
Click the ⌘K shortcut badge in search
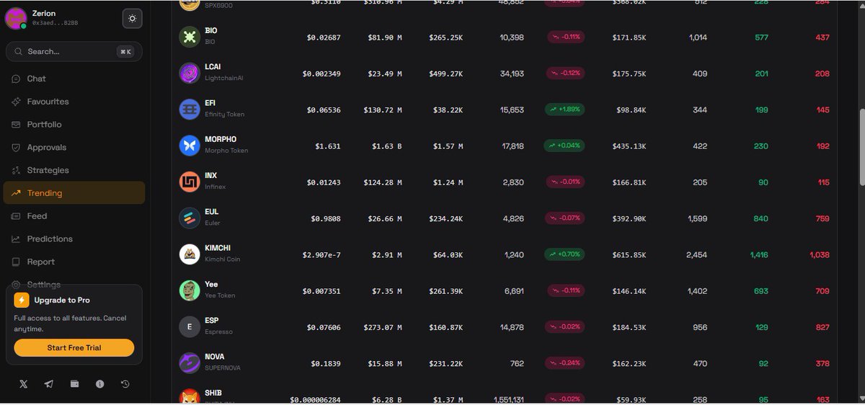pyautogui.click(x=125, y=52)
